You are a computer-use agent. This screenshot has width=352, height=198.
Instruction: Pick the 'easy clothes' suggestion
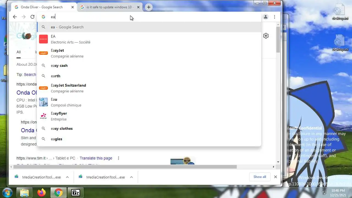149,128
